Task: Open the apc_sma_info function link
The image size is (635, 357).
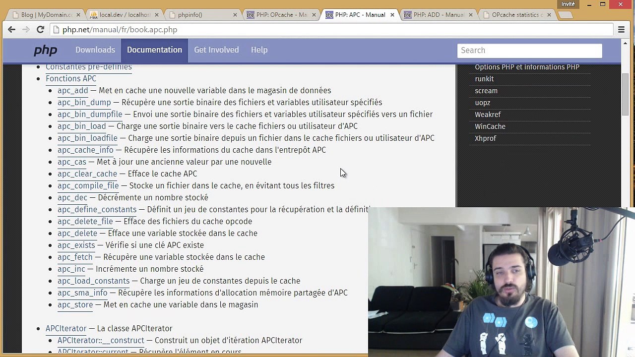Action: point(82,293)
